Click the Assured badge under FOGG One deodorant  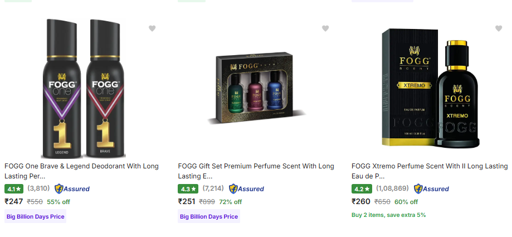pos(72,188)
